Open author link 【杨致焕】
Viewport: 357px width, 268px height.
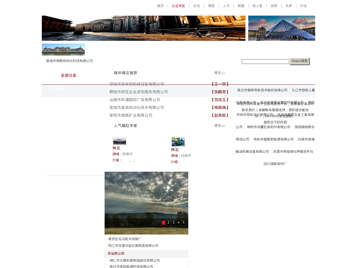(x=220, y=107)
